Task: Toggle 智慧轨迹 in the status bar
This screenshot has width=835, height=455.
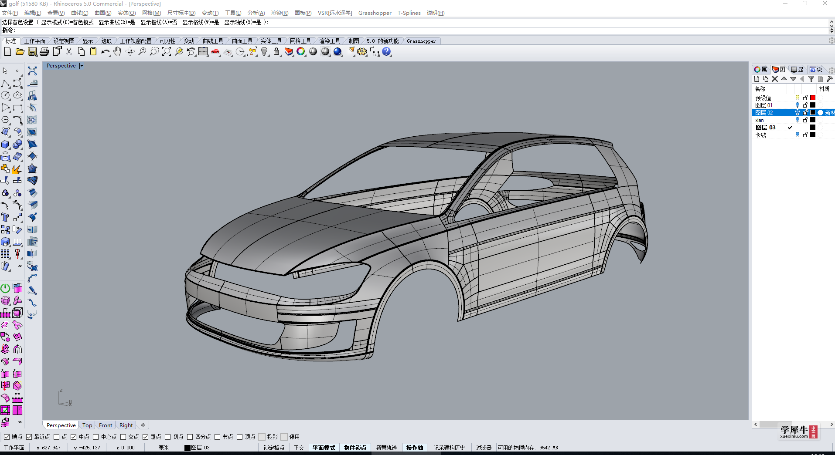Action: [386, 448]
